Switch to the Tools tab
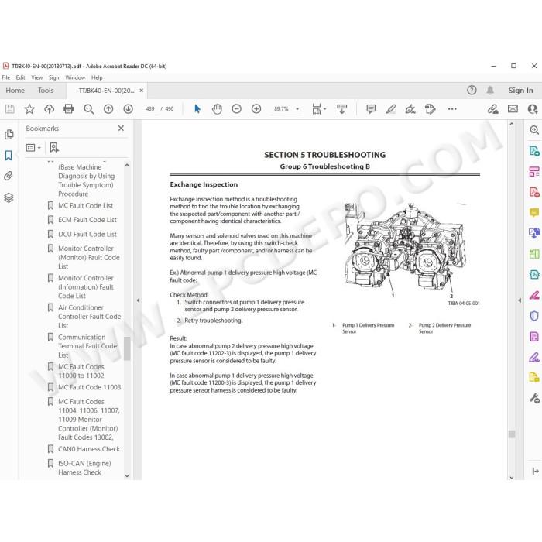This screenshot has height=542, width=542. coord(46,91)
